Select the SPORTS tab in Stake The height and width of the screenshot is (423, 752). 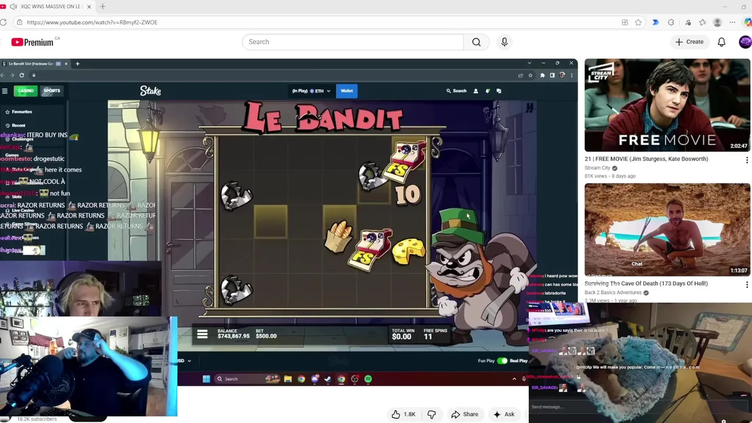(52, 90)
